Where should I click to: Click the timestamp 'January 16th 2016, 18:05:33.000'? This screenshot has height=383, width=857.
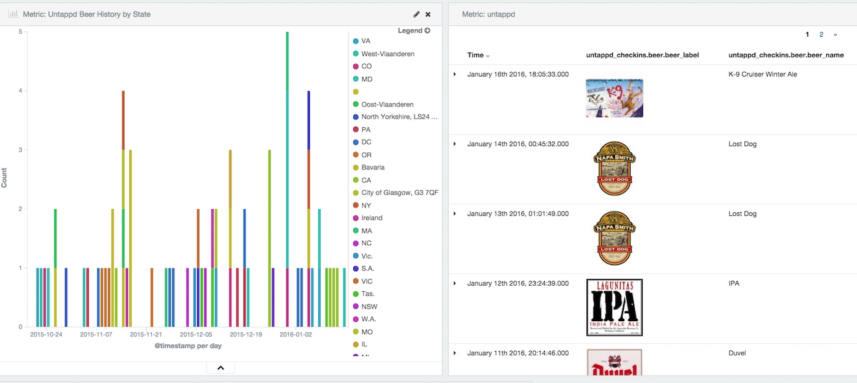(x=518, y=74)
